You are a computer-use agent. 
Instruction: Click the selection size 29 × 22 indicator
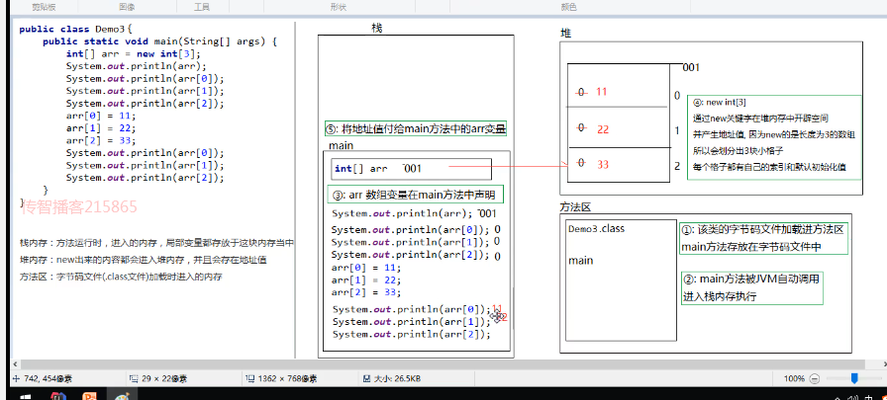pos(160,378)
